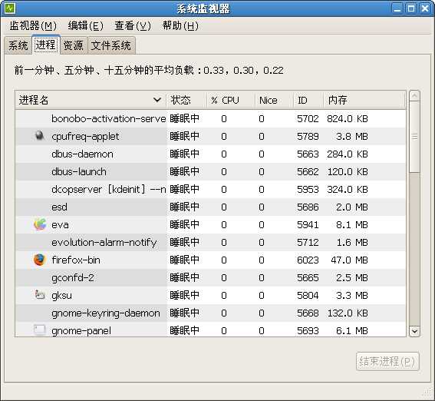Click the system monitor title bar icon
435x401 pixels.
pos(9,8)
